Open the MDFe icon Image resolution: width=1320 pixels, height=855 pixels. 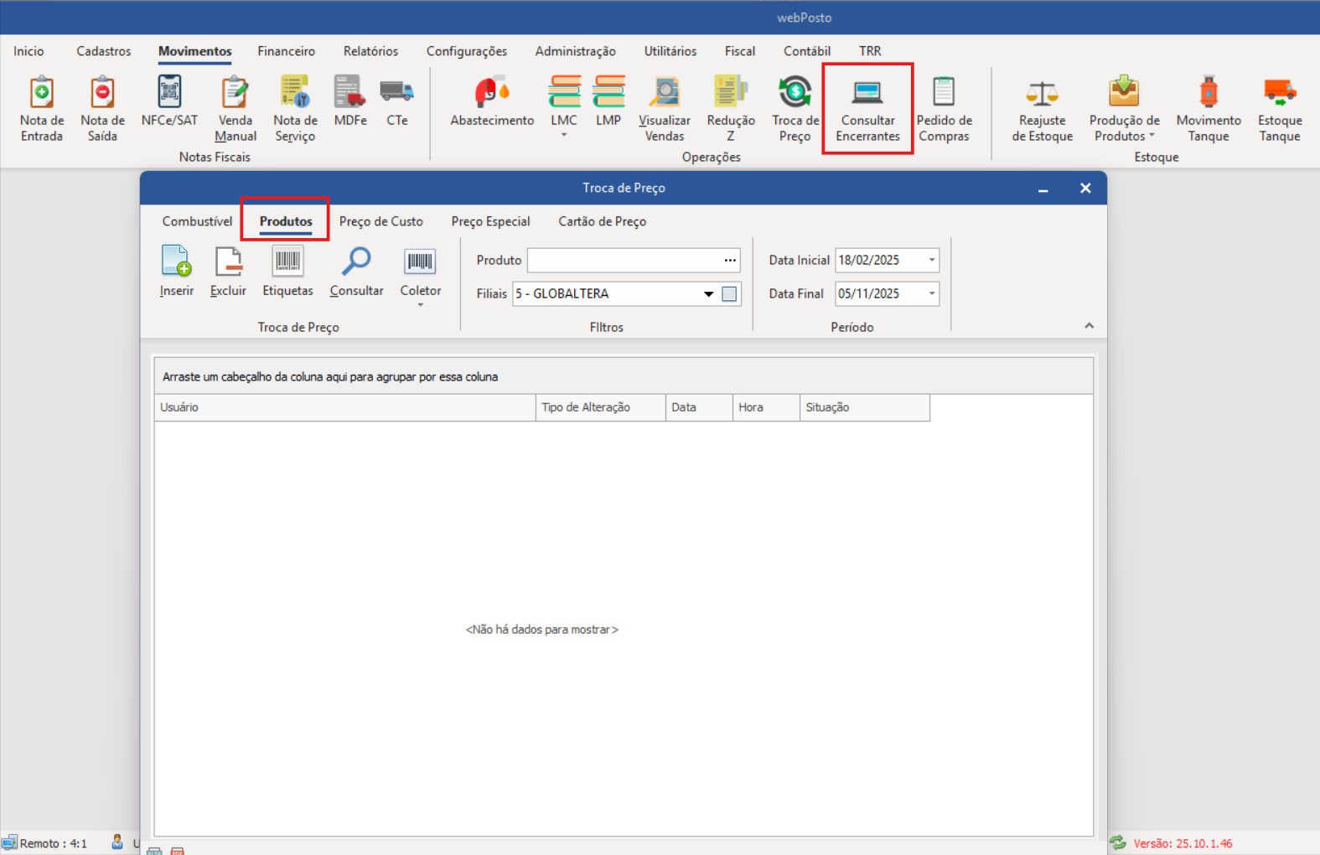tap(350, 92)
